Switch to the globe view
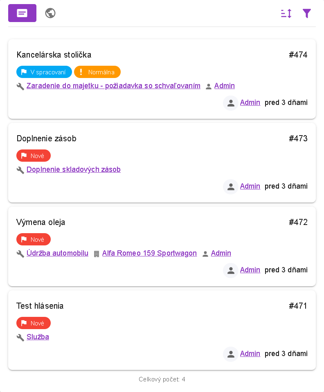Screen dimensions: 324x392 click(x=50, y=13)
